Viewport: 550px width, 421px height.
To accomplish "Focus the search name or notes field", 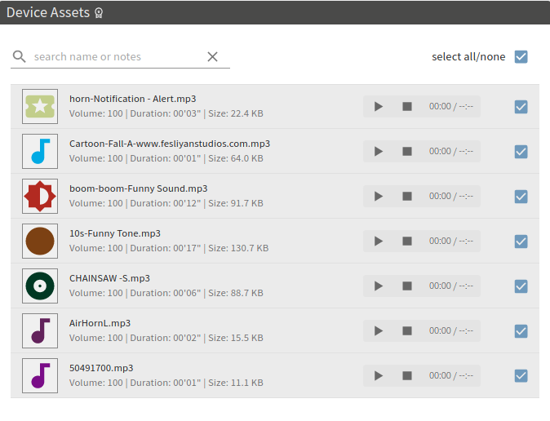I will 114,56.
